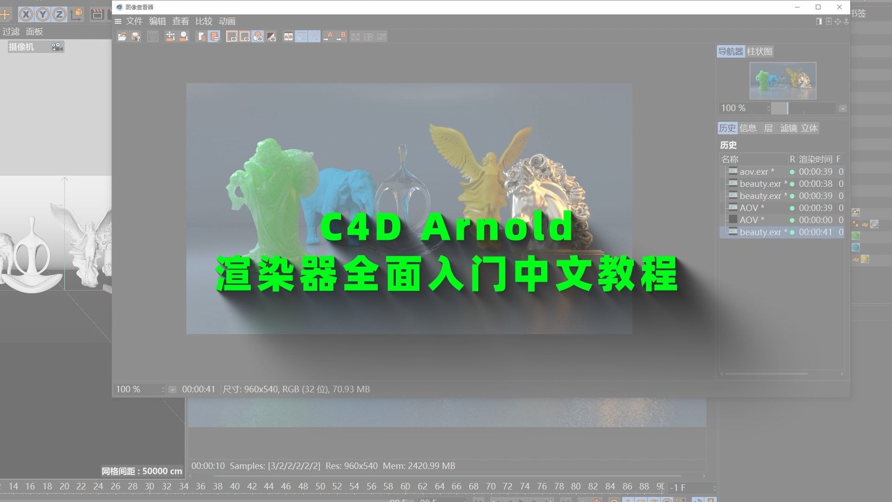Switch to the 柱状图 (Histogram) tab
The height and width of the screenshot is (502, 892).
[x=759, y=52]
